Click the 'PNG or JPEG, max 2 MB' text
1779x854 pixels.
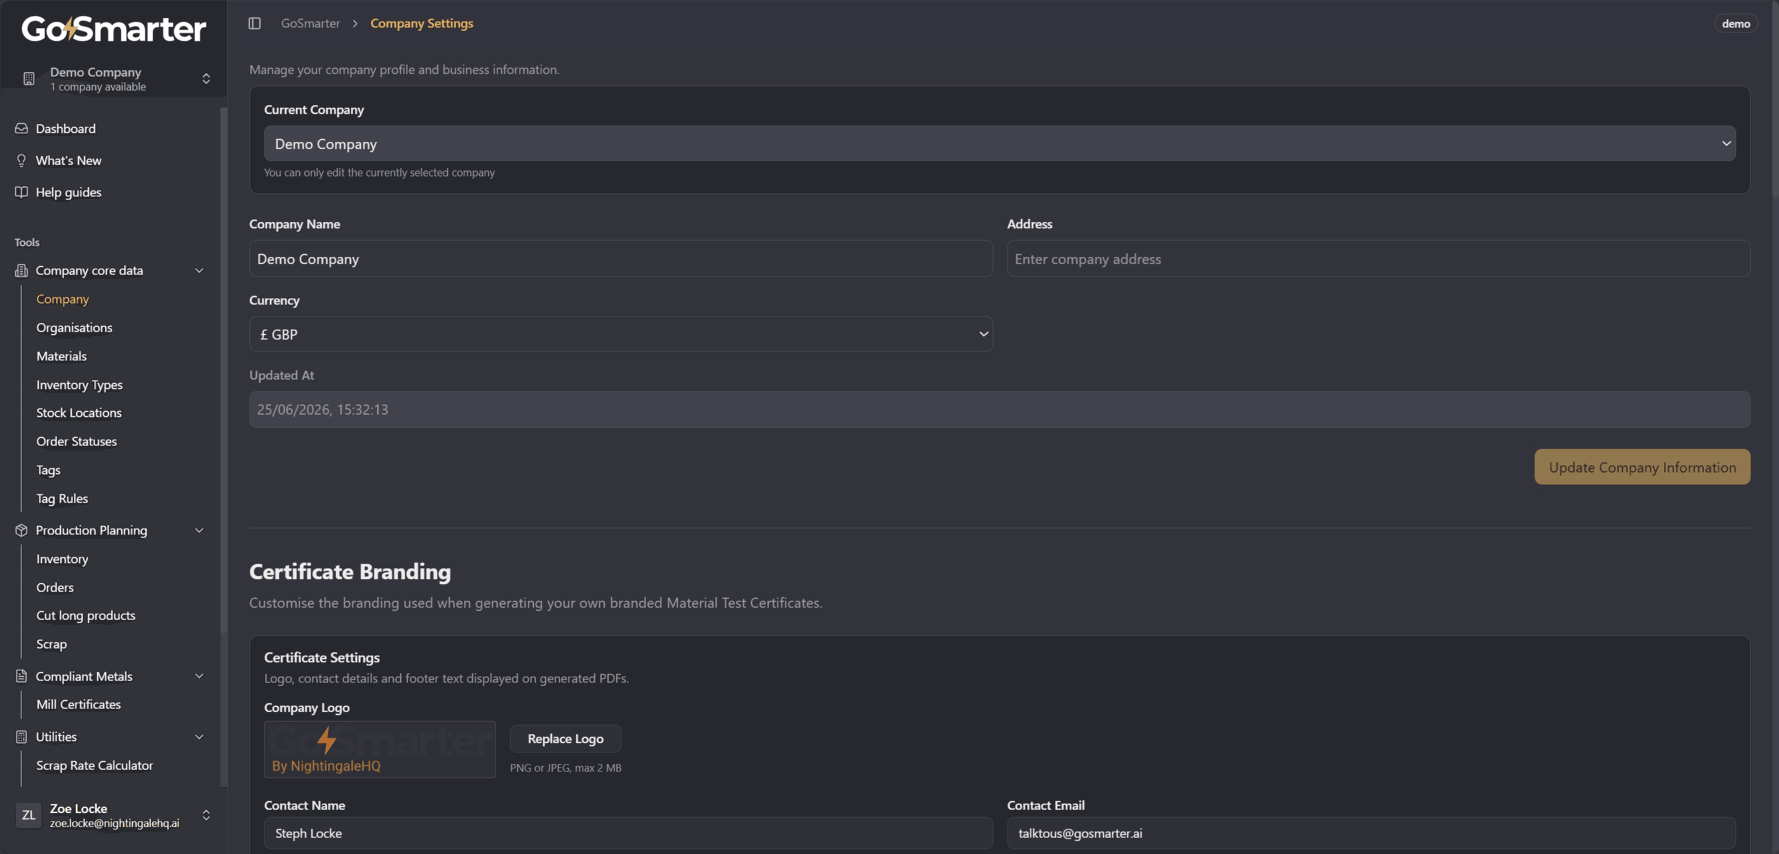point(565,768)
